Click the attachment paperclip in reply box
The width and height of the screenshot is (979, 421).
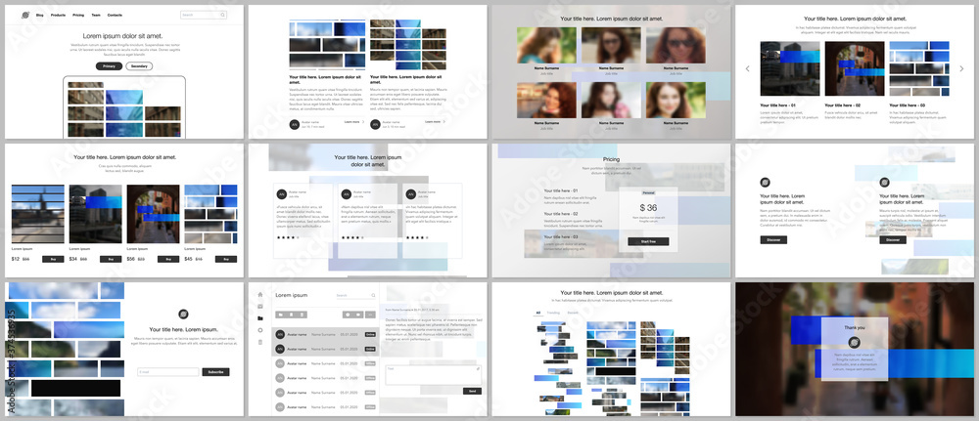click(x=479, y=368)
